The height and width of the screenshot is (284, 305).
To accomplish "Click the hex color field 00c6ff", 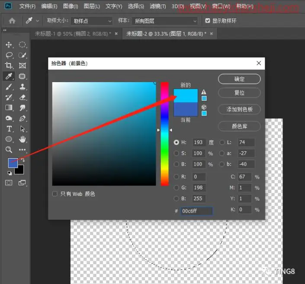I will 196,211.
